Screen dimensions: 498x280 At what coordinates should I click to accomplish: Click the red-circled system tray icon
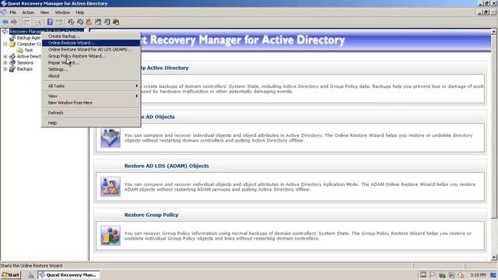461,275
